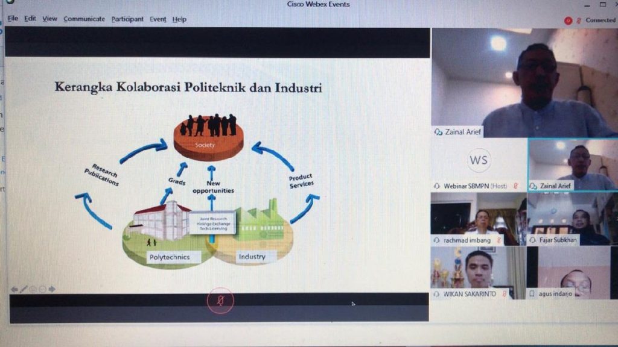The image size is (618, 347).
Task: Open the Participant menu
Action: 127,19
